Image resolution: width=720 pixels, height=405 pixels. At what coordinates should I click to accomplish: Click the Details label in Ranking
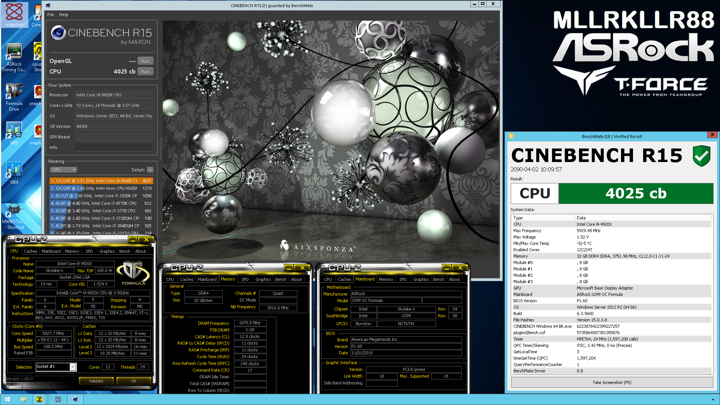[x=138, y=170]
